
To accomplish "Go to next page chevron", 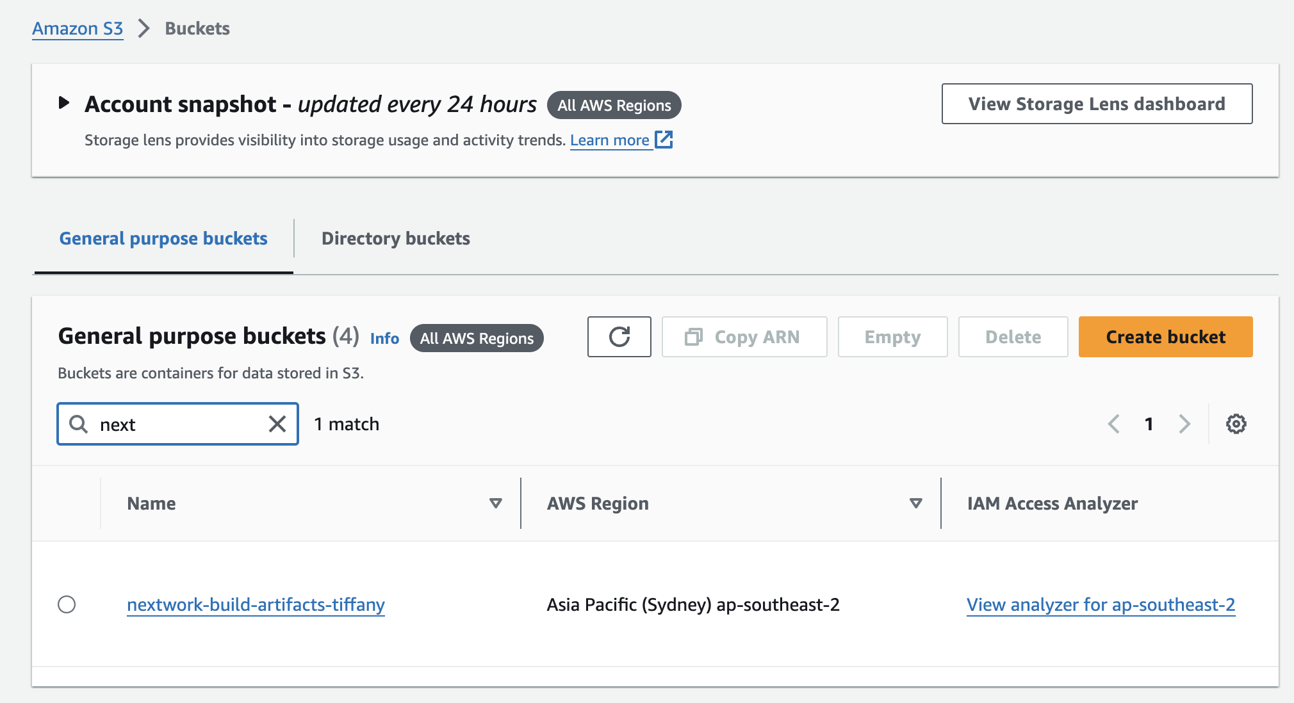I will tap(1184, 424).
